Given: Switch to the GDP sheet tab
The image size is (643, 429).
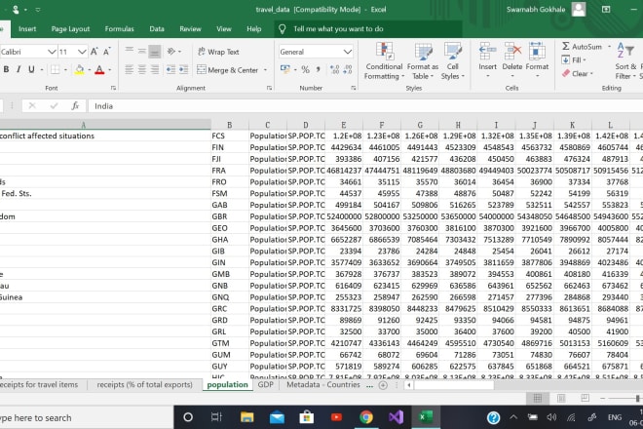Looking at the screenshot, I should [265, 385].
